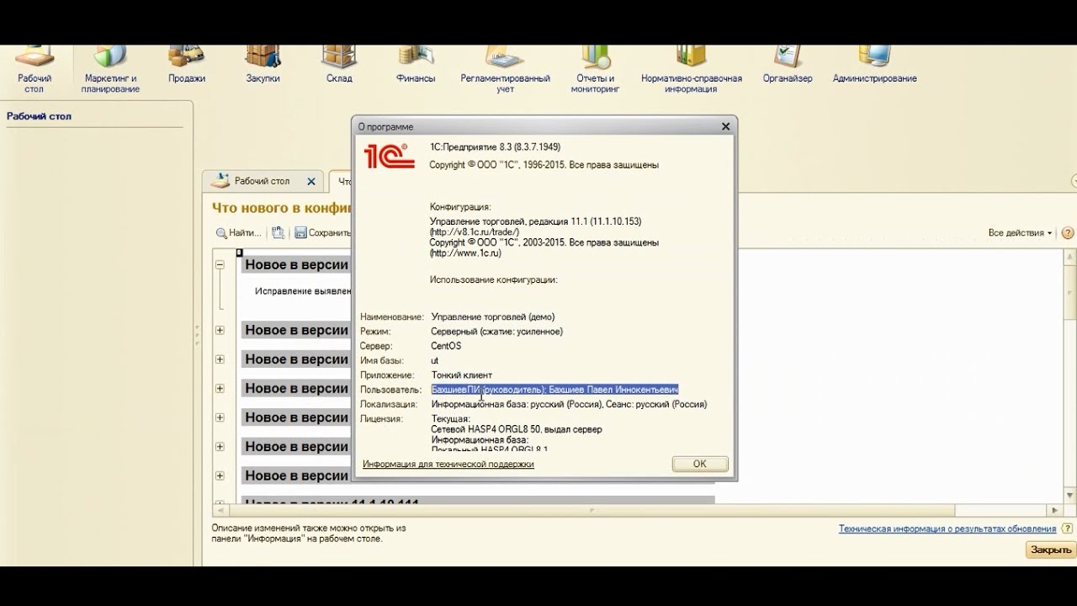The width and height of the screenshot is (1077, 606).
Task: Open Техническая информация о результатах обновления link
Action: pos(947,529)
